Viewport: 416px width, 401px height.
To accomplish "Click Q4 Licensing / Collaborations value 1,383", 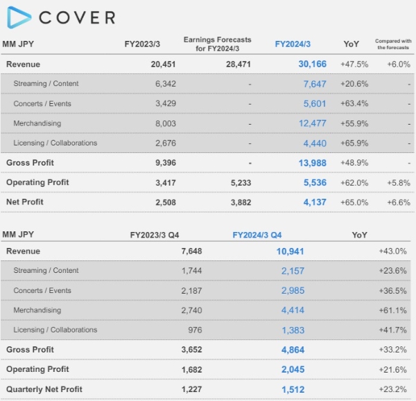I will 293,330.
